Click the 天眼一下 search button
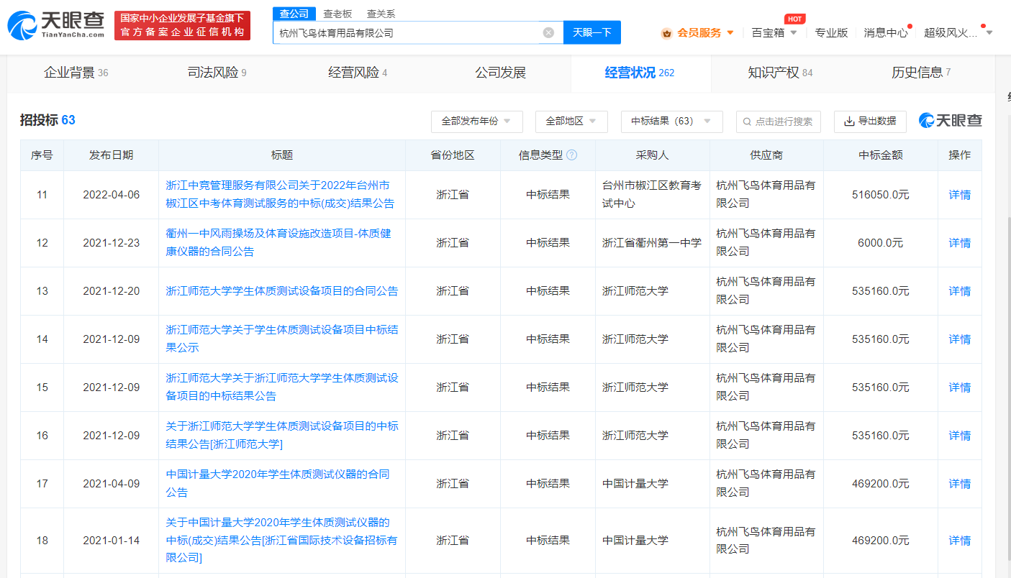This screenshot has width=1011, height=578. [x=591, y=32]
